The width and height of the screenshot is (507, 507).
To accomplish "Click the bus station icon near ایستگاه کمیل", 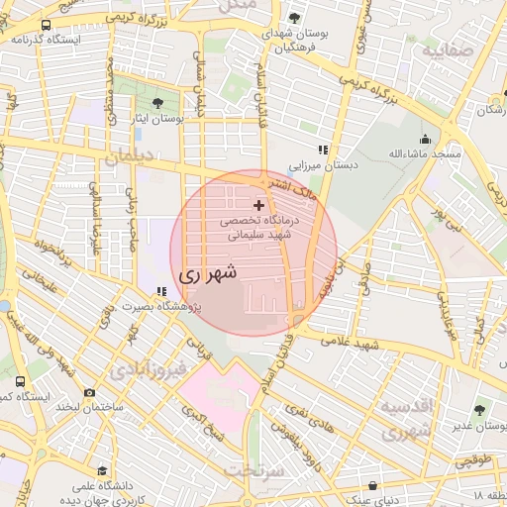I will click(20, 381).
